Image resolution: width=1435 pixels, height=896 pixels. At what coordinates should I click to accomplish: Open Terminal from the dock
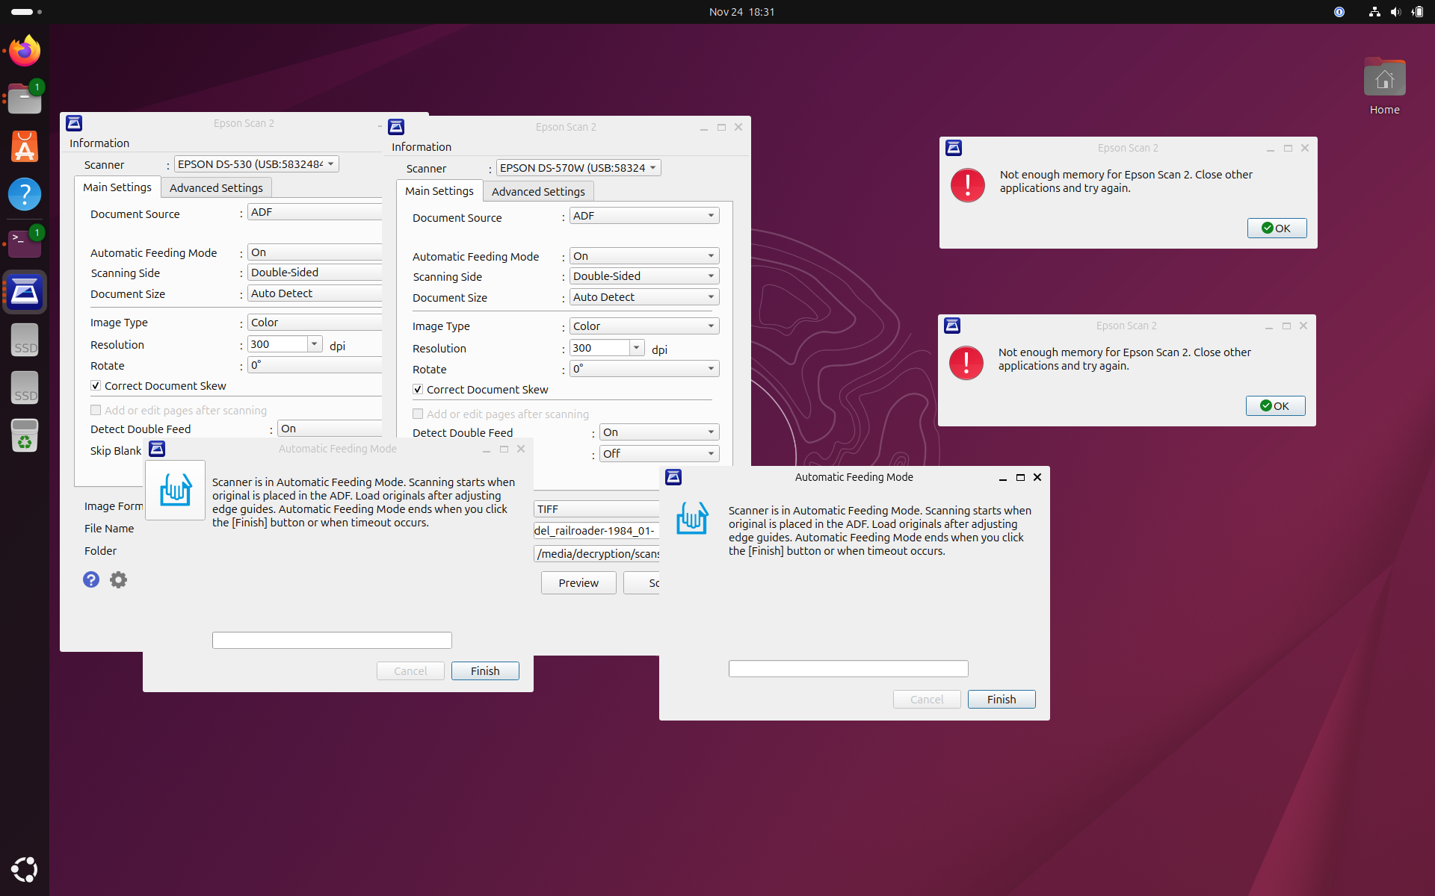pos(25,243)
